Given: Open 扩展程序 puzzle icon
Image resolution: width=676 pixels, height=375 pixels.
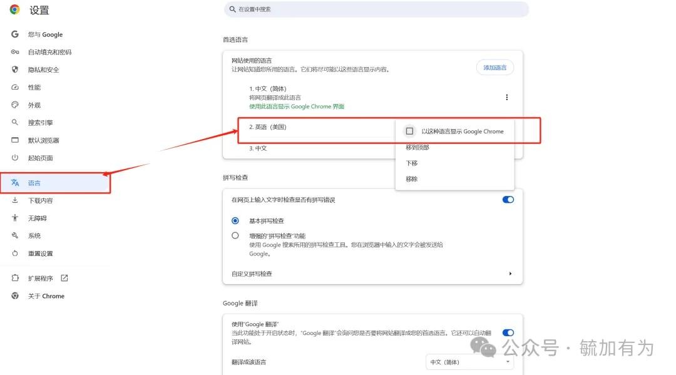Looking at the screenshot, I should point(15,278).
